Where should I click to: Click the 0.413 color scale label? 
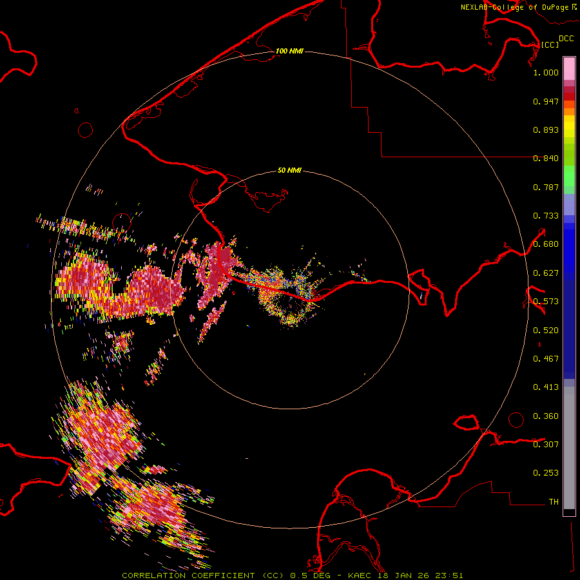click(x=546, y=387)
